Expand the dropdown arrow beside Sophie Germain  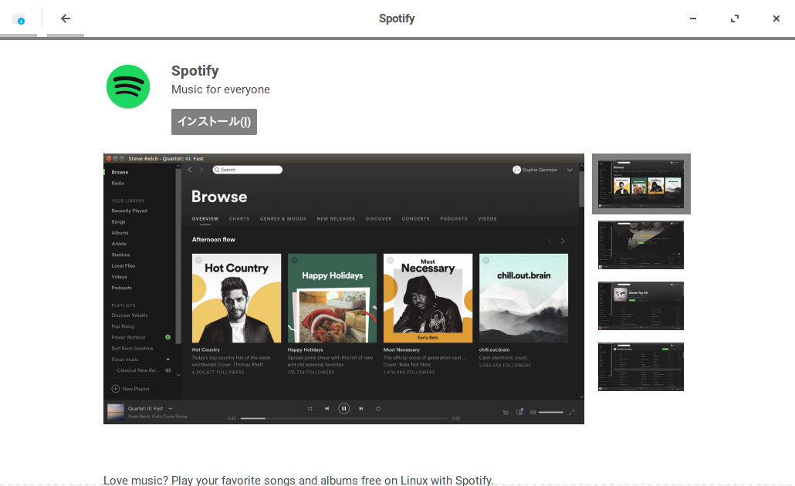pyautogui.click(x=570, y=170)
